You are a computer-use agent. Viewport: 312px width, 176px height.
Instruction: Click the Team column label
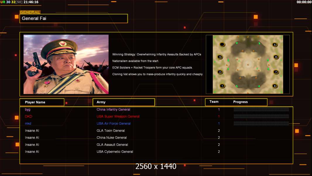point(214,102)
